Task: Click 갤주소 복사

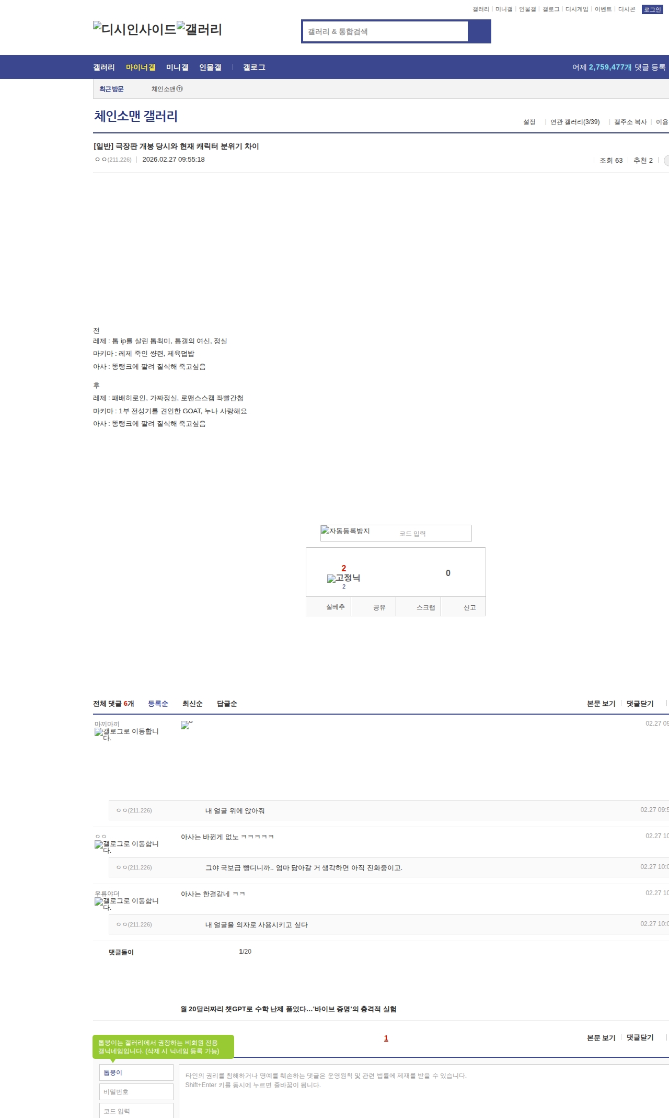Action: [630, 122]
